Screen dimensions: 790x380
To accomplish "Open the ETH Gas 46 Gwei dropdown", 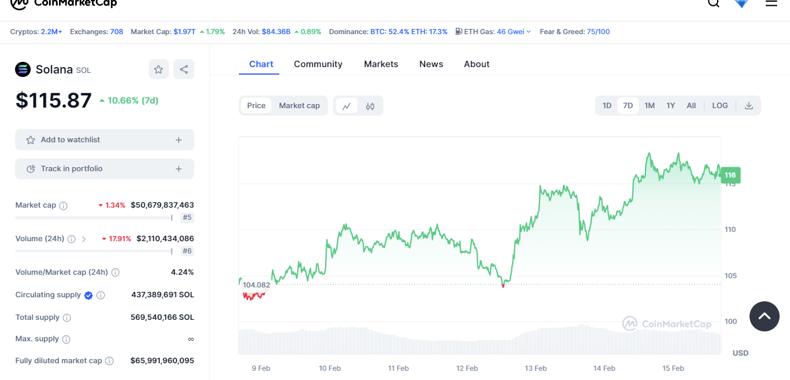I will pyautogui.click(x=514, y=32).
